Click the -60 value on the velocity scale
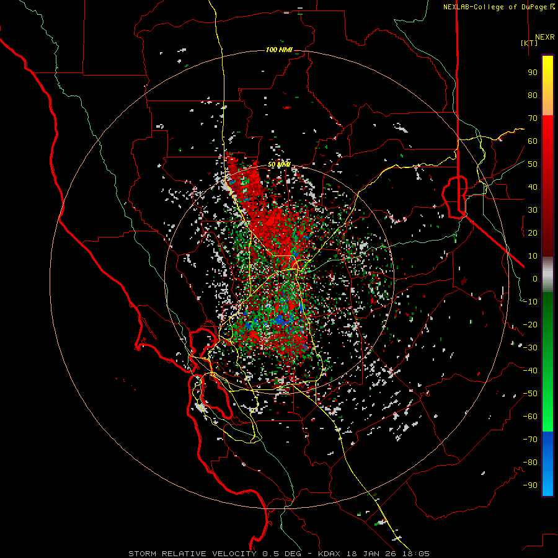The height and width of the screenshot is (558, 558). click(x=530, y=417)
